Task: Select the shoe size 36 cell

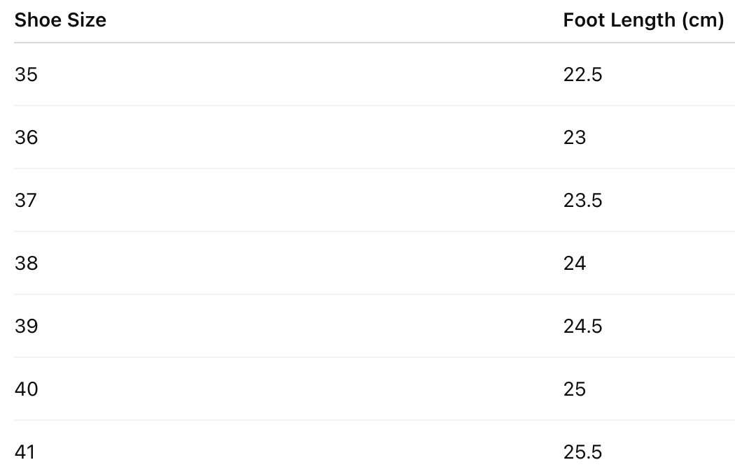Action: (26, 137)
